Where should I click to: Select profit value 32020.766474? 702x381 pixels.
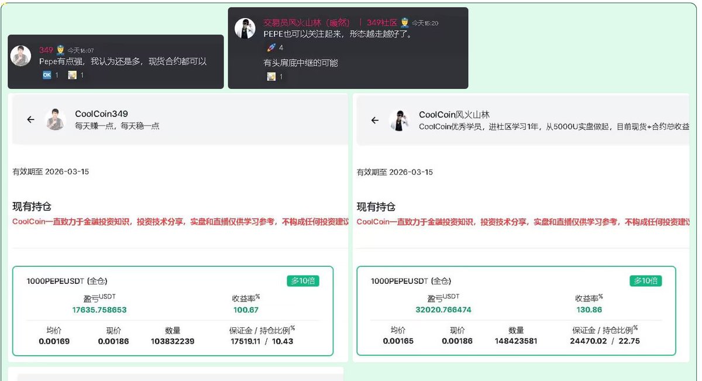coord(442,310)
